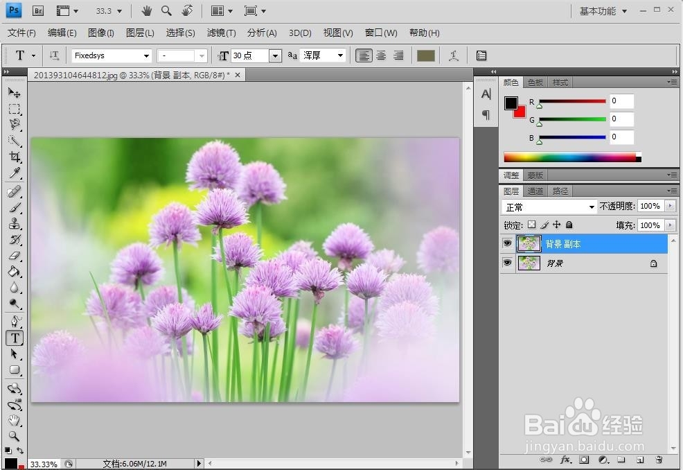
Task: Select the Spot Healing Brush tool
Action: point(15,192)
